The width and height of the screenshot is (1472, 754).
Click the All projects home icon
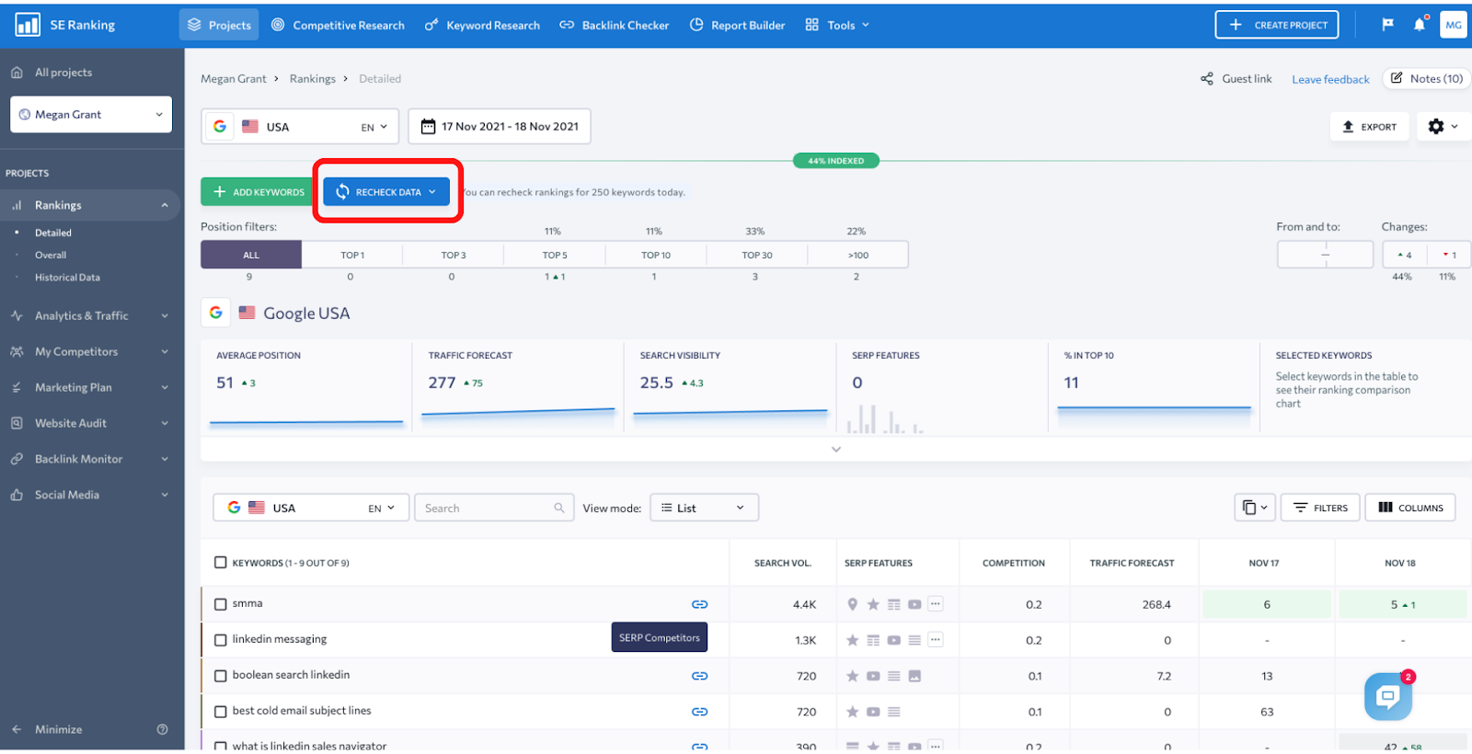coord(17,73)
